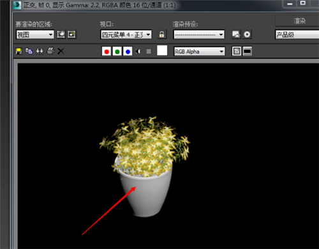Click the rendered flower pot image
The height and width of the screenshot is (249, 319).
(145, 167)
